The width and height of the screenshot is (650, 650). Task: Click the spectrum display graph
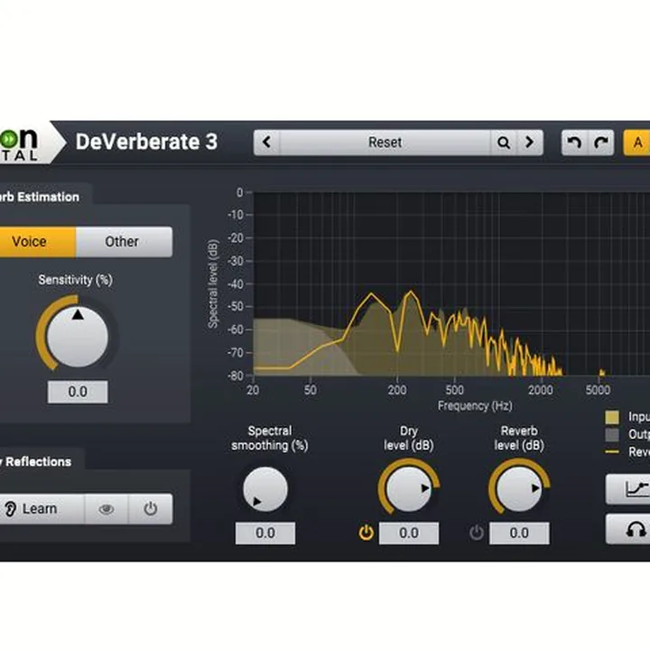[451, 284]
